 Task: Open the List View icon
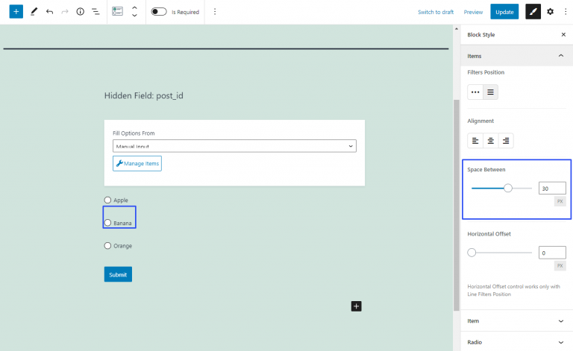click(95, 12)
